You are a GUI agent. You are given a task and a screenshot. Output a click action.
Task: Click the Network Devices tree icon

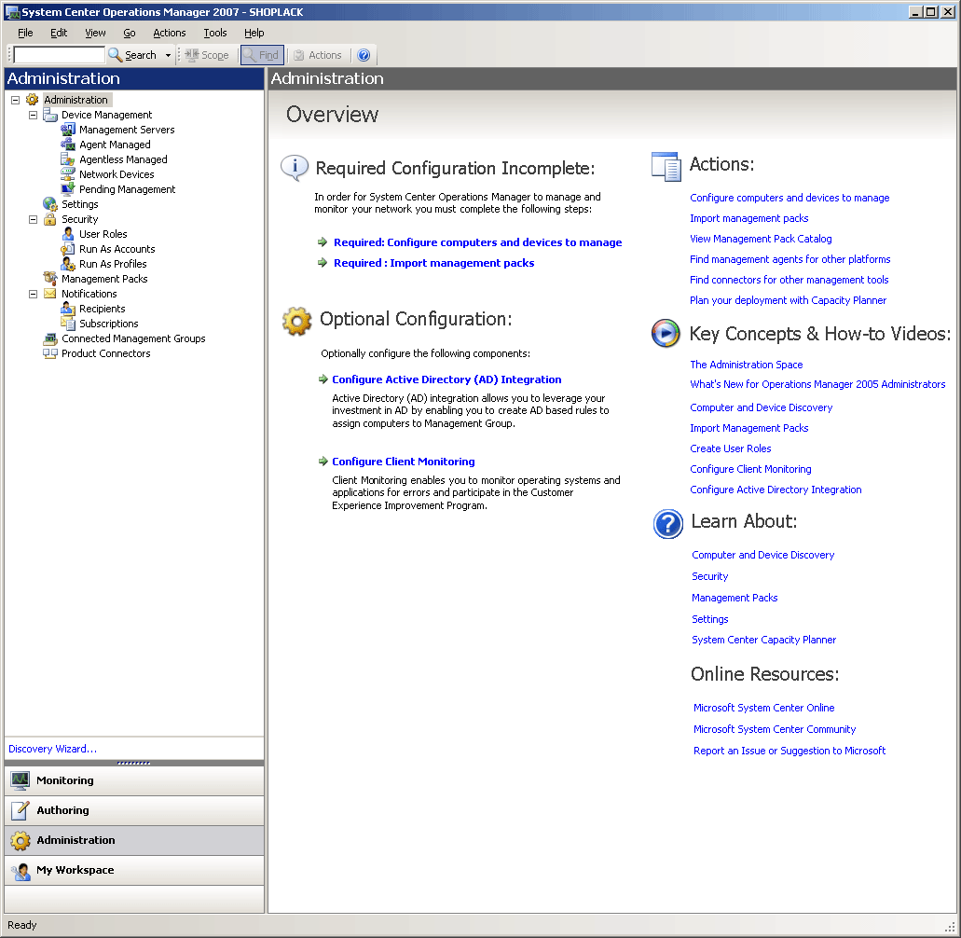click(x=67, y=174)
